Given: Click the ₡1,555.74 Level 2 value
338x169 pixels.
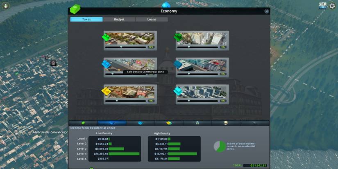Looking at the screenshot, I should [102, 144].
